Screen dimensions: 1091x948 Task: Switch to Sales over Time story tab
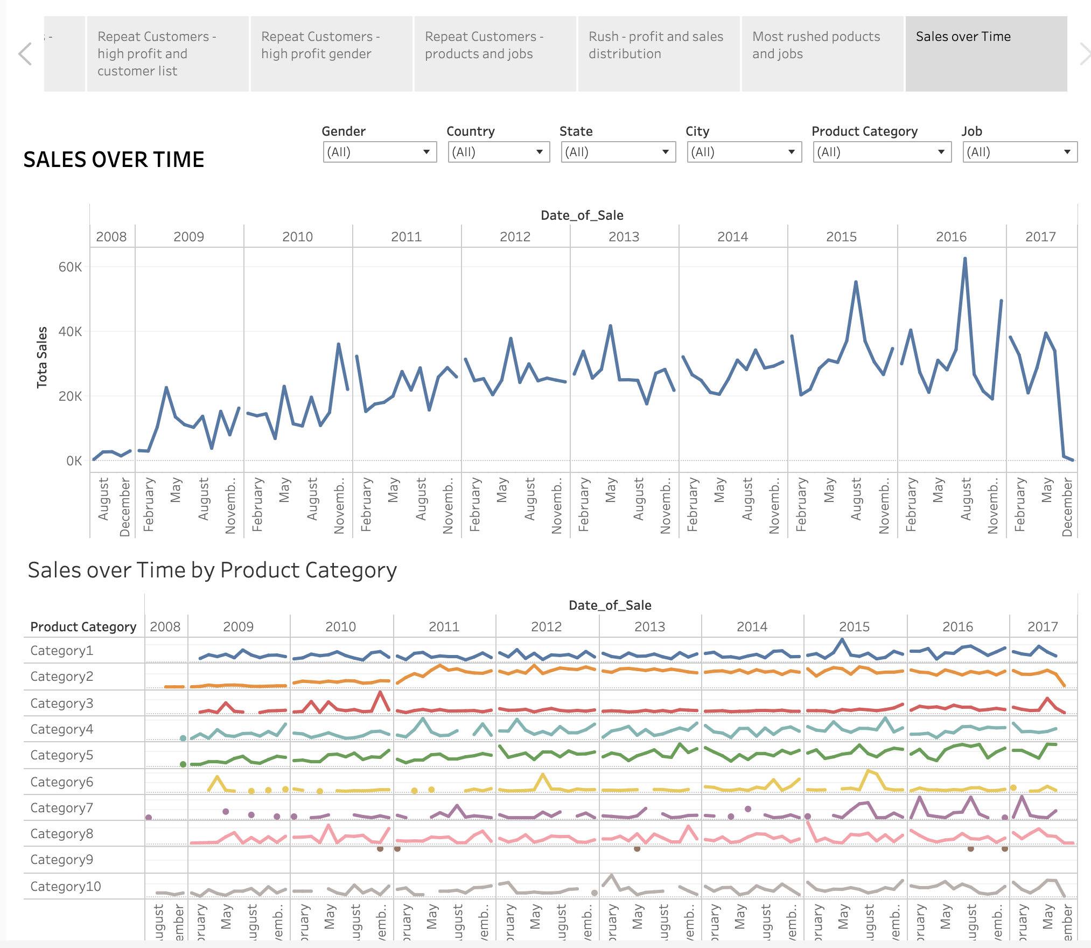(985, 53)
